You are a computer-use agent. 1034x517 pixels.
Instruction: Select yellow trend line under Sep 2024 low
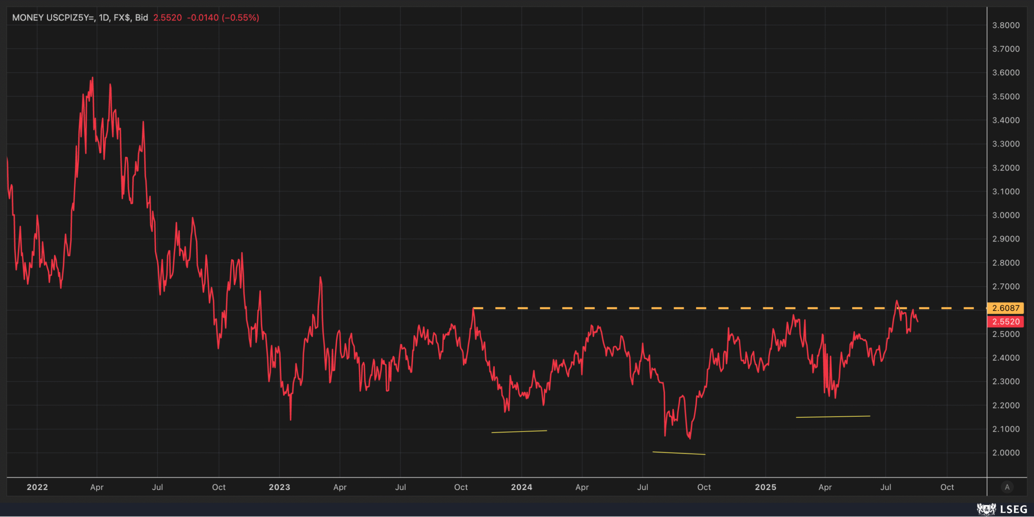point(679,453)
